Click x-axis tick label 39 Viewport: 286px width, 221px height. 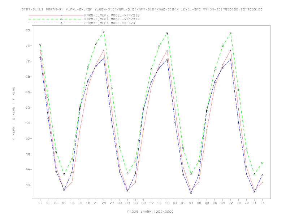144,203
